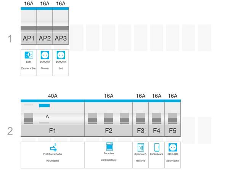Select the AP2 breaker module
225x170 pixels.
(x=45, y=26)
